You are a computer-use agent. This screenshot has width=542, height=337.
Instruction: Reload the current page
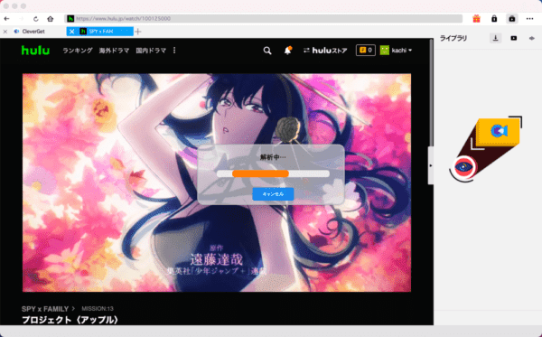[x=35, y=19]
